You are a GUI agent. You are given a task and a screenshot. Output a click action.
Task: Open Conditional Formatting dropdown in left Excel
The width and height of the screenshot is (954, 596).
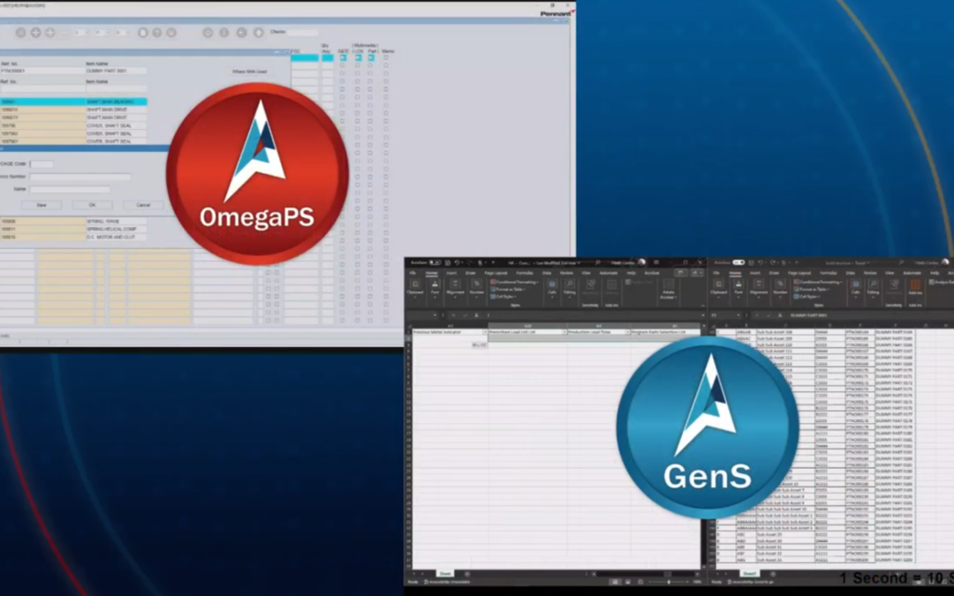click(x=514, y=283)
